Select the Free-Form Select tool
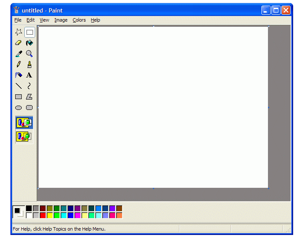Viewport: 304px width, 238px height. point(19,32)
